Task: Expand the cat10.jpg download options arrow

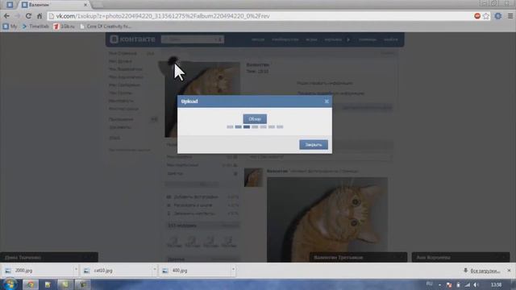Action: [x=154, y=270]
